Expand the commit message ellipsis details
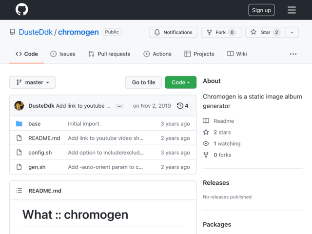The height and width of the screenshot is (234, 312). [119, 106]
